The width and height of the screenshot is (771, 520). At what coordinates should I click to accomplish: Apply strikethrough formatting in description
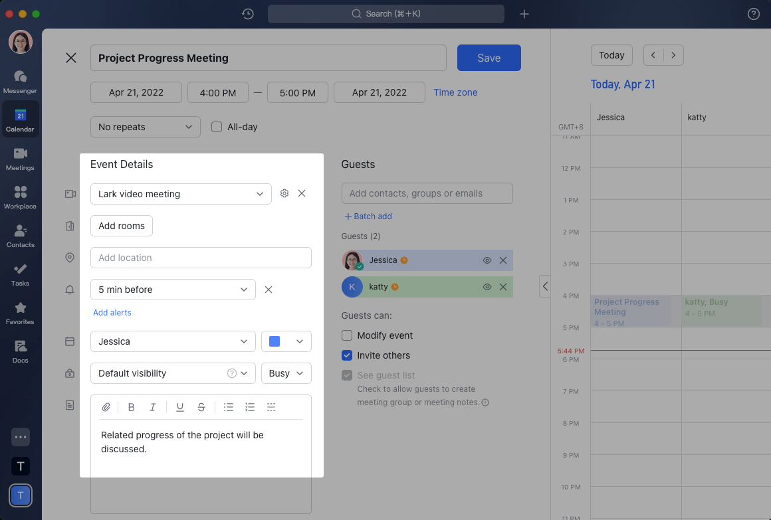click(x=201, y=407)
